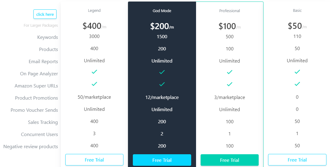
Task: Click the Product Promotions row label
Action: point(36,98)
